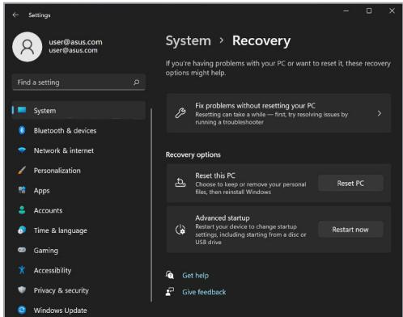This screenshot has height=317, width=403.
Task: Click the System monitor icon
Action: [x=22, y=110]
